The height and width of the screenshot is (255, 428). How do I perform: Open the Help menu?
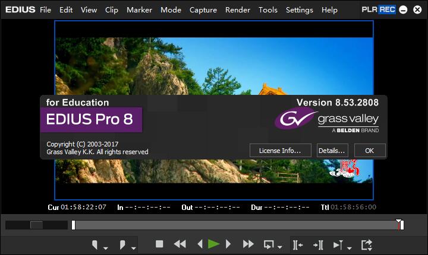pos(329,10)
